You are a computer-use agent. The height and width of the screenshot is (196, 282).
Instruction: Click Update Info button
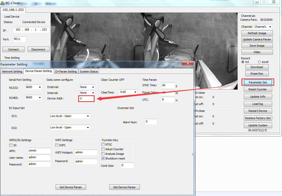pyautogui.click(x=258, y=97)
